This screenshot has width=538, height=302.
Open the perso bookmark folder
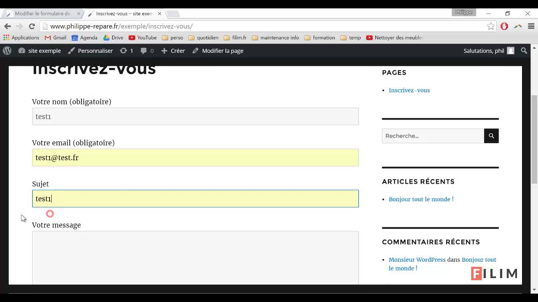[172, 38]
